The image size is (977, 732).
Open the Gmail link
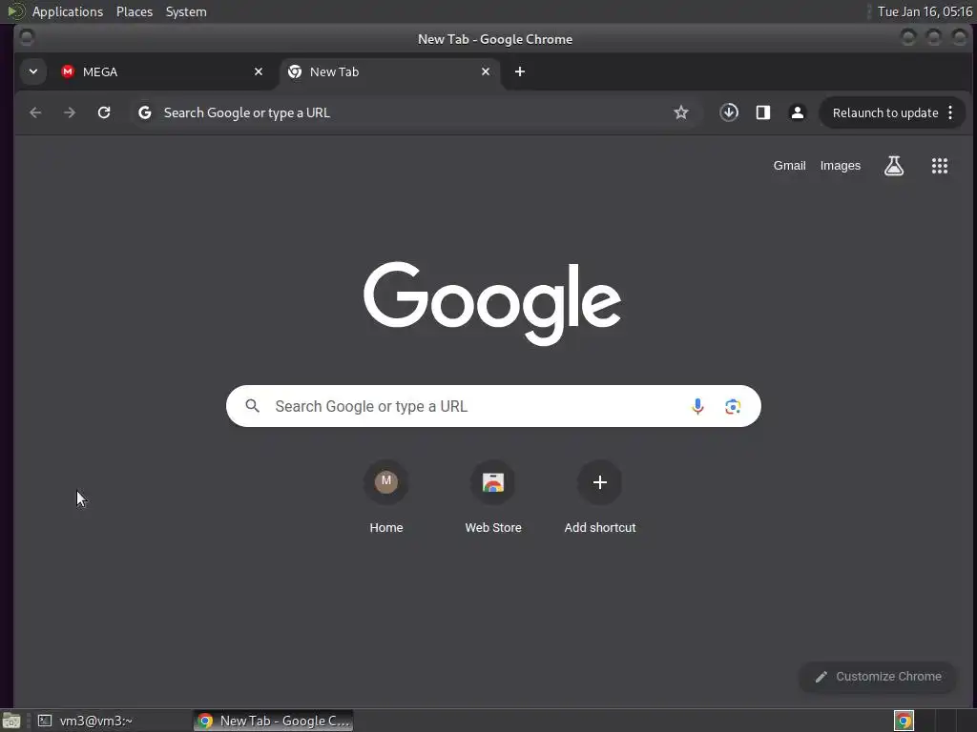coord(789,166)
